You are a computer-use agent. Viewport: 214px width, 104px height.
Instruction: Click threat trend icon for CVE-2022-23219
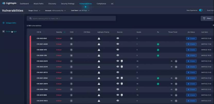pos(176,61)
